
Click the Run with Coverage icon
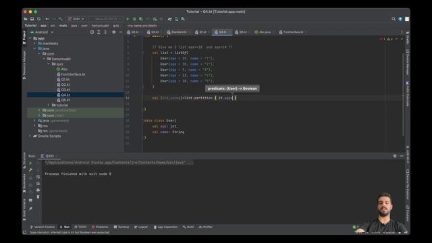(141, 19)
